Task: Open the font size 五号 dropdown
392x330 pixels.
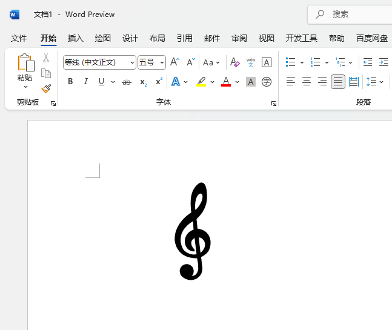Action: coord(162,62)
